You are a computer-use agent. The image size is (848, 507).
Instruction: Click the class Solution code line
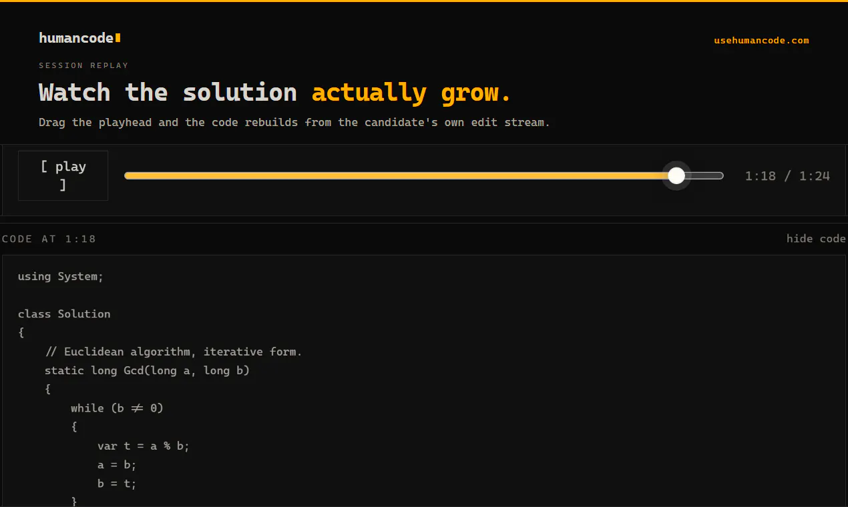pyautogui.click(x=64, y=314)
